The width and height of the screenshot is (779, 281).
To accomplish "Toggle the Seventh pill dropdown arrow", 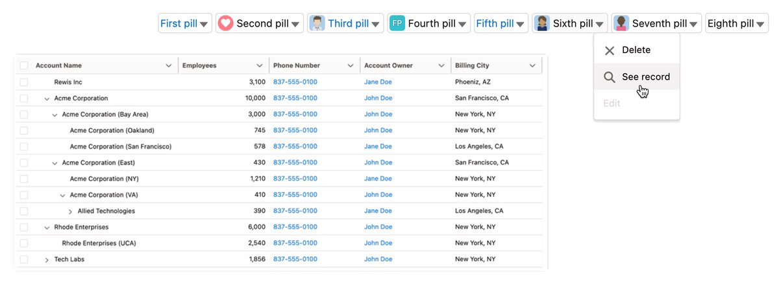I will (x=694, y=25).
